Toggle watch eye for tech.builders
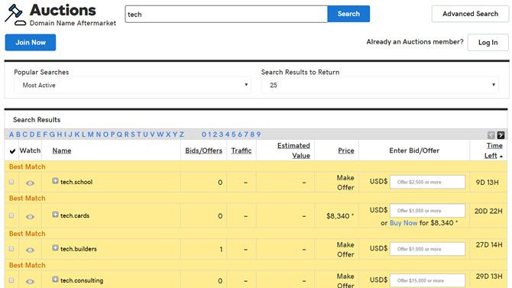The image size is (512, 288). [30, 250]
